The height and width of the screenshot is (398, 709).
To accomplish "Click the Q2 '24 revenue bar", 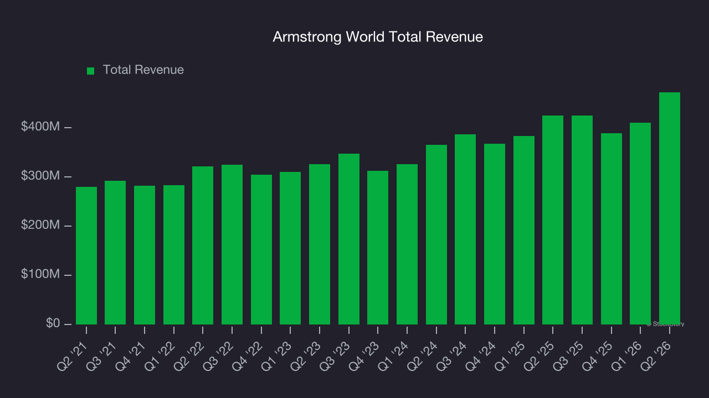I will click(436, 234).
